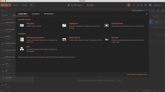
Task: Expand the conf-requests collection
Action: [1, 30]
